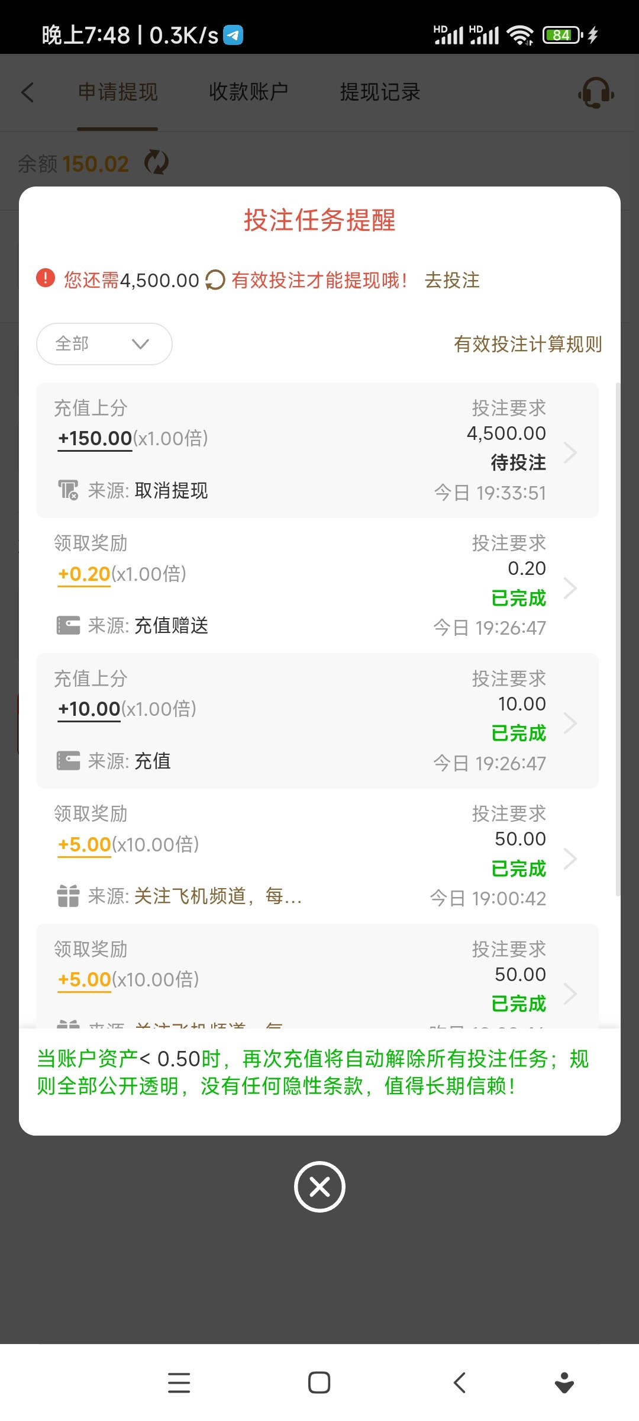The height and width of the screenshot is (1421, 639).
Task: Tap the Android home button
Action: click(x=319, y=1383)
